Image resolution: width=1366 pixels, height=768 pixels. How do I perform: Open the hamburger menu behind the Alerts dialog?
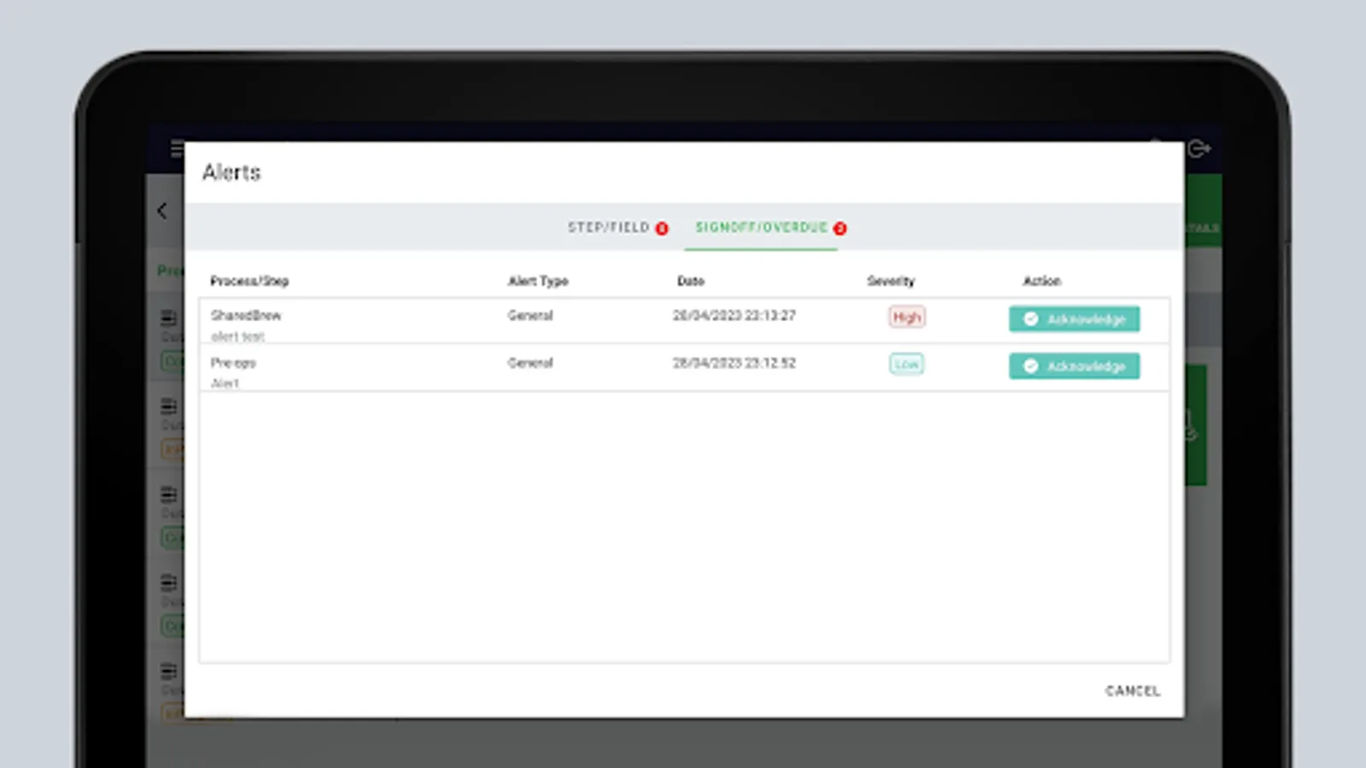pyautogui.click(x=177, y=148)
